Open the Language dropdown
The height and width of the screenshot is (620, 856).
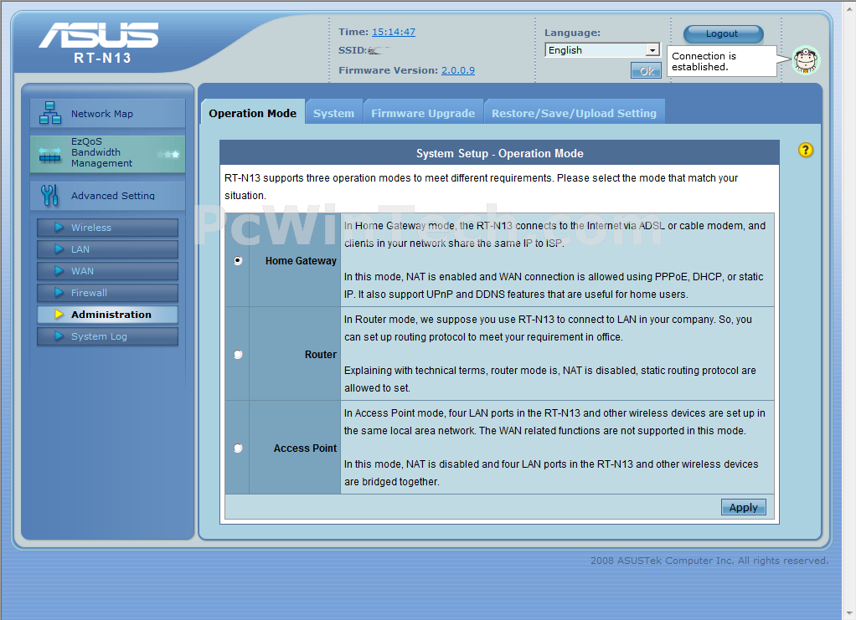click(602, 50)
